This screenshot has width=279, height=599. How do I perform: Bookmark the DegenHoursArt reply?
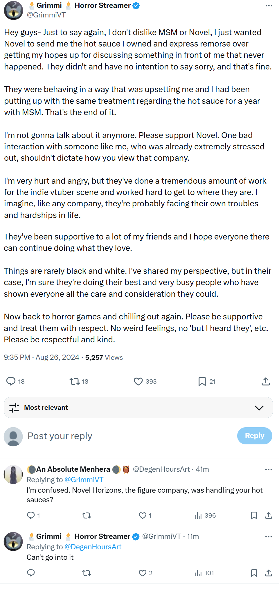[x=254, y=516]
